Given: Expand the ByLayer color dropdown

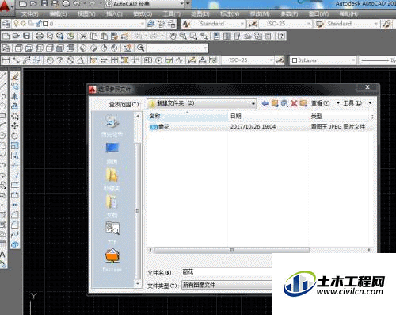Looking at the screenshot, I should (353, 60).
